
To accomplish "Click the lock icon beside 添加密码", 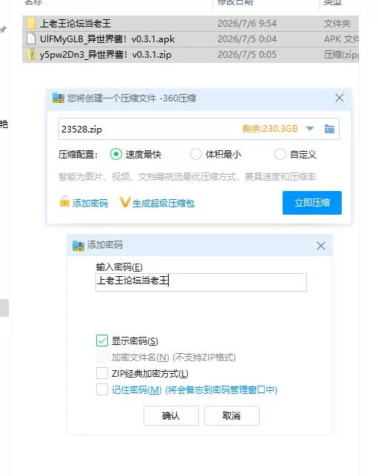I will click(64, 201).
